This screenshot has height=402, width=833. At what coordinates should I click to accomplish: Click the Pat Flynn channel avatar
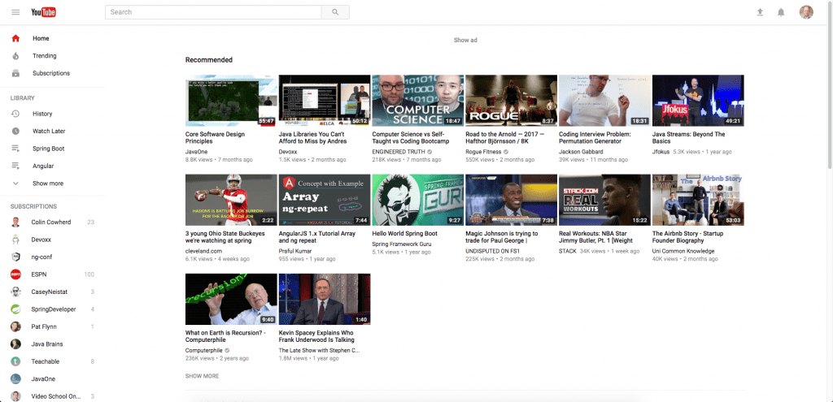(x=16, y=326)
